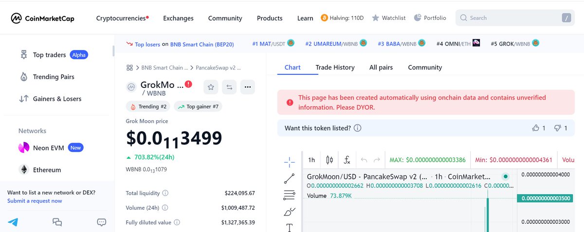The height and width of the screenshot is (232, 584).
Task: Open the Exchanges menu
Action: coord(178,18)
